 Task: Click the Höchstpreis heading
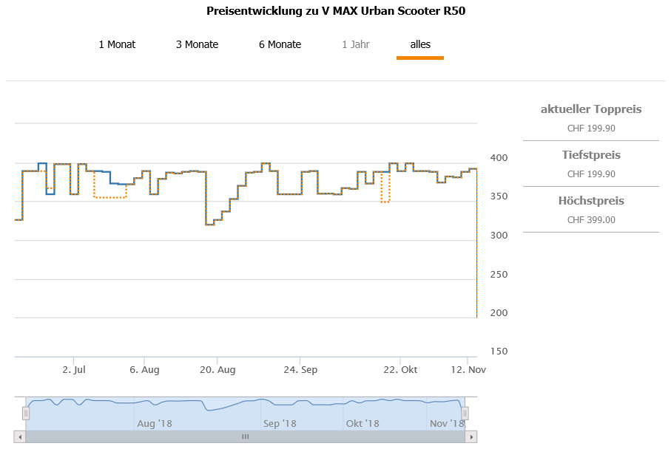591,201
